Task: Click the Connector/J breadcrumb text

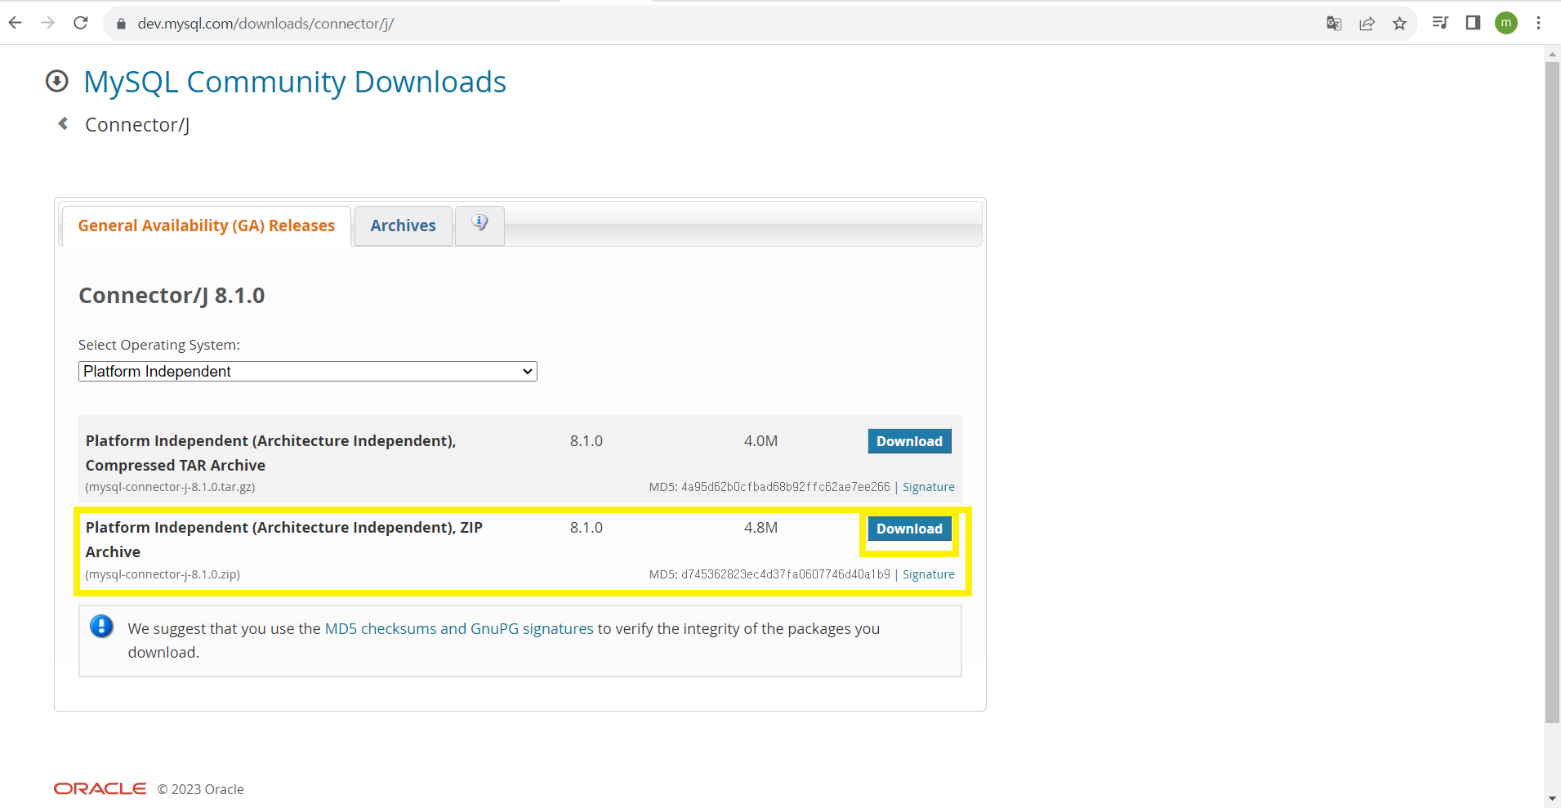Action: pyautogui.click(x=137, y=124)
